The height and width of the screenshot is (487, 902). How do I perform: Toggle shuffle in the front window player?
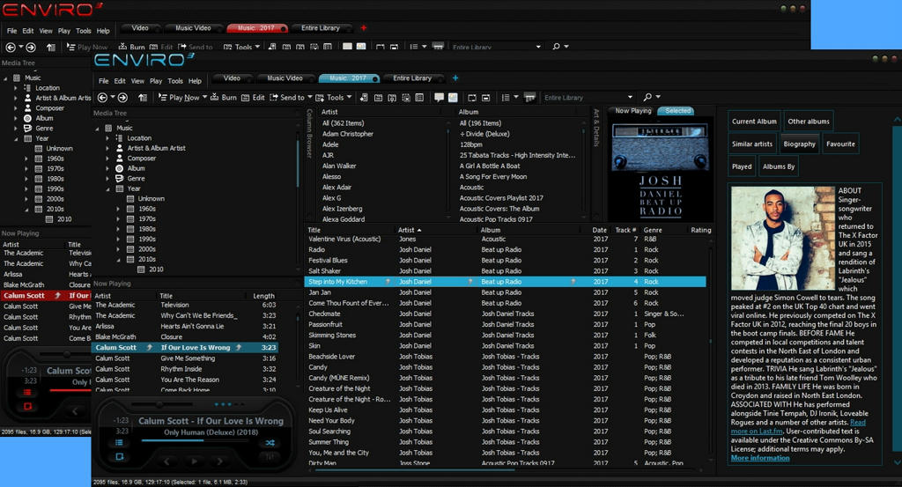click(270, 443)
